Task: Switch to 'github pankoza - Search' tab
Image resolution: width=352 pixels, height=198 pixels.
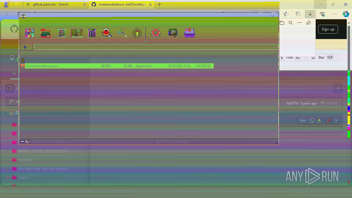Action: [54, 4]
